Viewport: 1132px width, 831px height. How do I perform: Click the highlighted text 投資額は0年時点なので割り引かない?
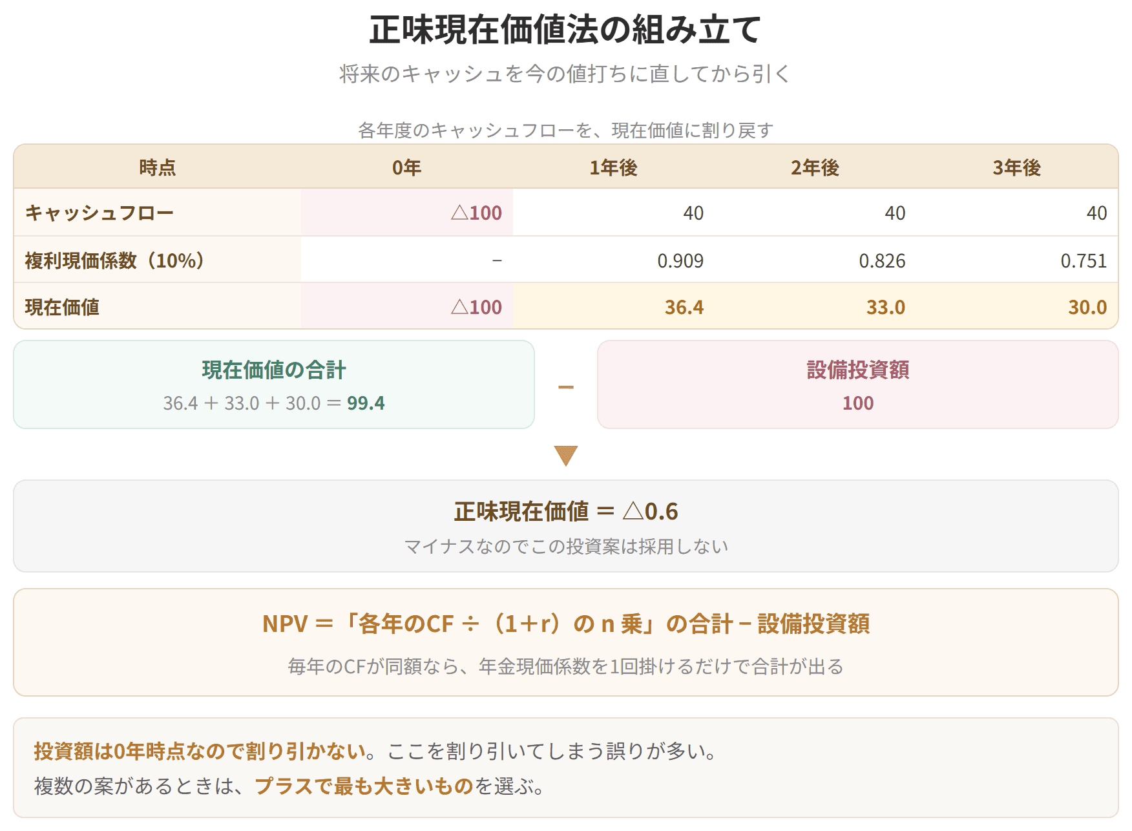[200, 752]
